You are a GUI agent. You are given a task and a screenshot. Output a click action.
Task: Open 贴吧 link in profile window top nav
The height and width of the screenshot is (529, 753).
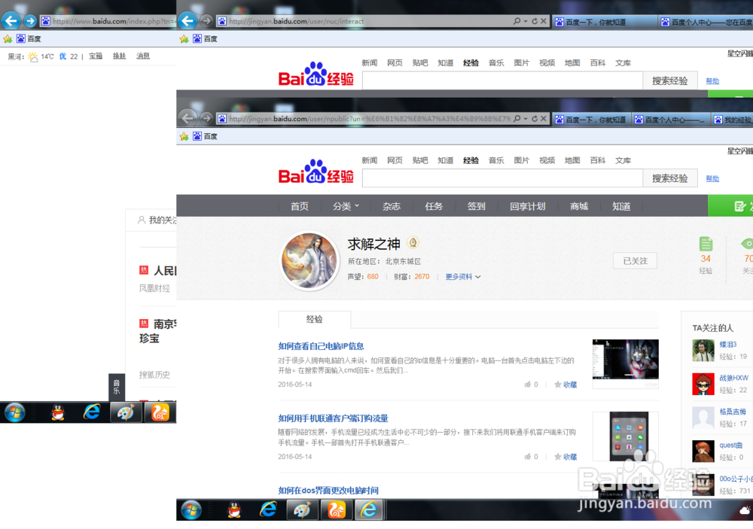[x=420, y=160]
